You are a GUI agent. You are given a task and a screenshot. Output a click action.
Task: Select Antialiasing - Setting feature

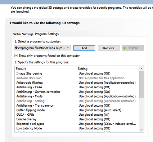30,101
